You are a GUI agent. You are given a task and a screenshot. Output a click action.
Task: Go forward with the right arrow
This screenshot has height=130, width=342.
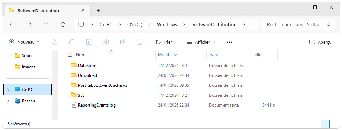[x=29, y=24]
